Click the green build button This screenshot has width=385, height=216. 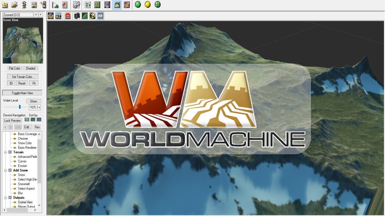tap(138, 4)
